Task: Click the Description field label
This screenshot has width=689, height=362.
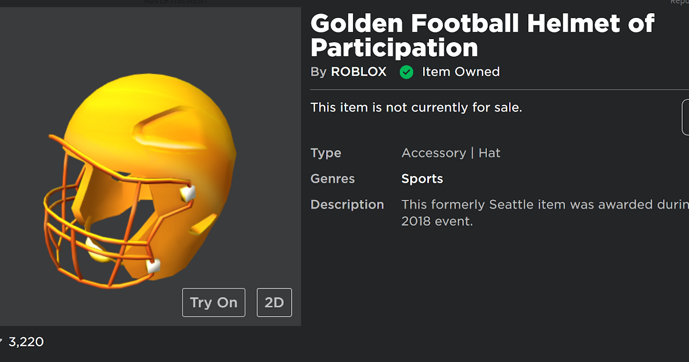Action: (347, 205)
